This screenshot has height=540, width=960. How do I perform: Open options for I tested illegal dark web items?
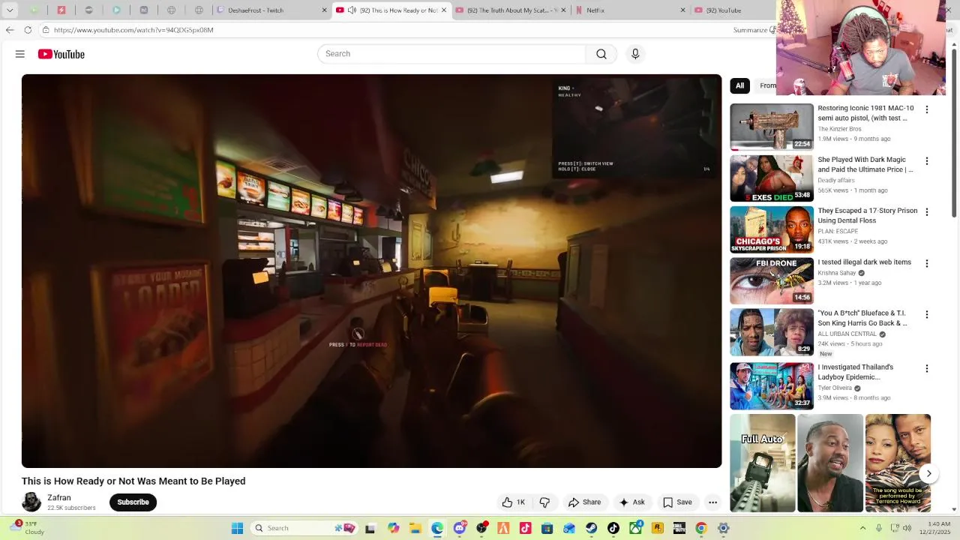tap(927, 264)
